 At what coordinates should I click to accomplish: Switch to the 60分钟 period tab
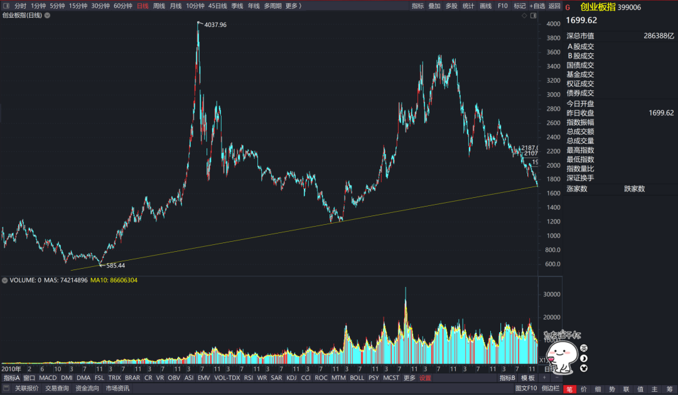122,6
